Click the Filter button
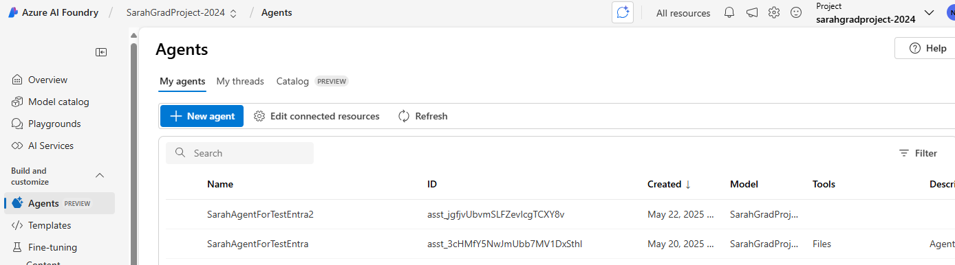Image resolution: width=955 pixels, height=265 pixels. tap(918, 153)
